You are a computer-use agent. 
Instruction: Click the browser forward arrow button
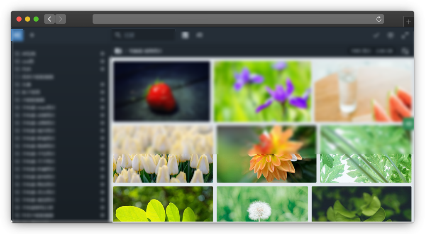point(61,19)
